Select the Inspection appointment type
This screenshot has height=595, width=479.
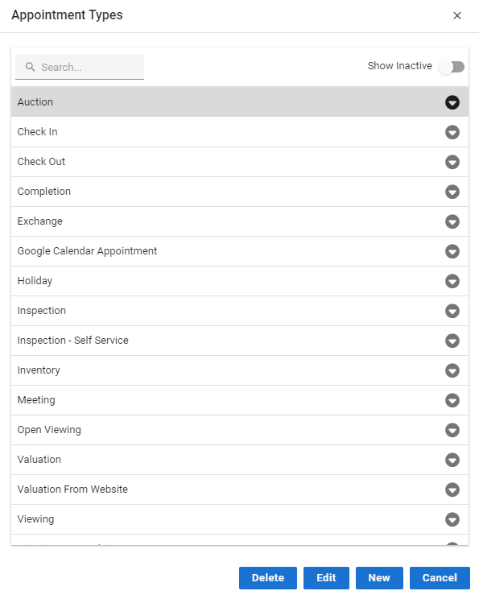click(240, 311)
